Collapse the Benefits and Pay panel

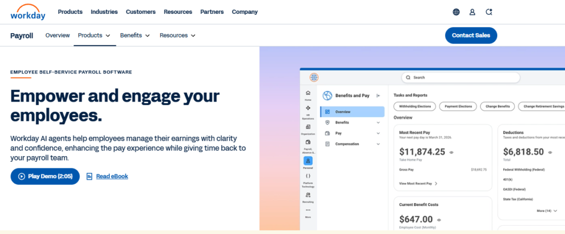(x=378, y=95)
